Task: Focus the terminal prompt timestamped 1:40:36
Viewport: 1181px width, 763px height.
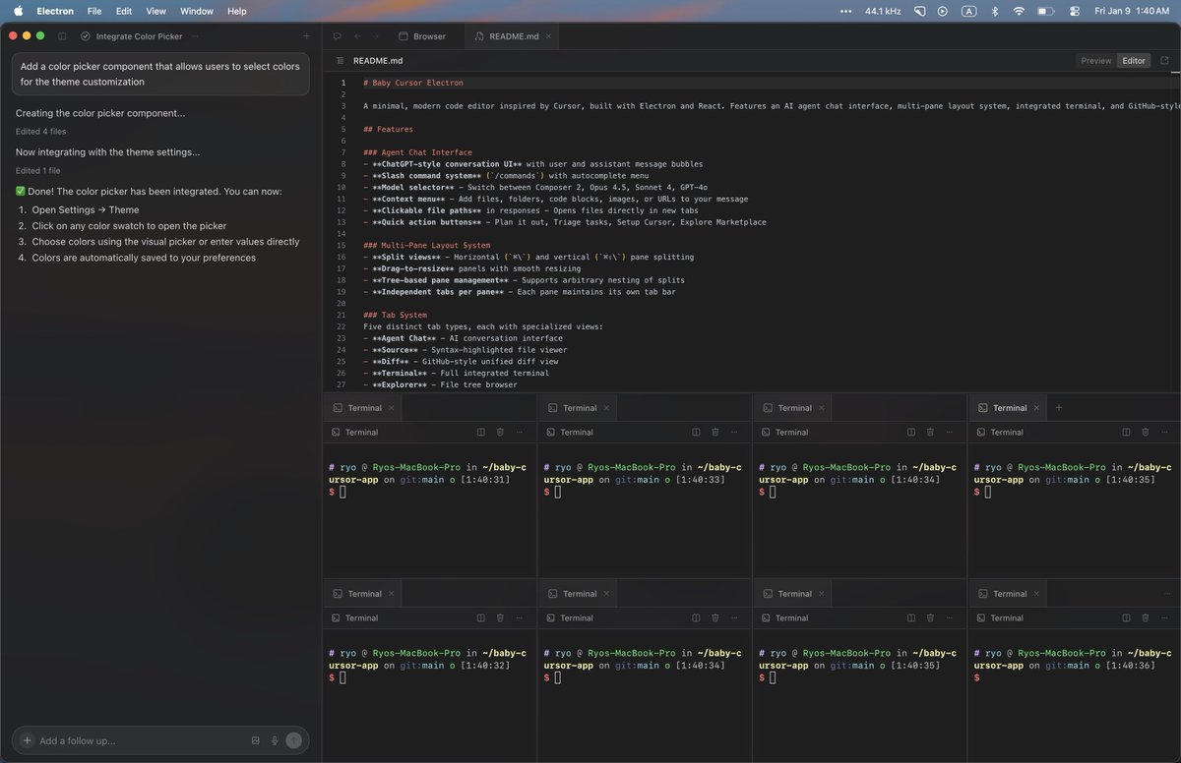Action: pos(1075,666)
